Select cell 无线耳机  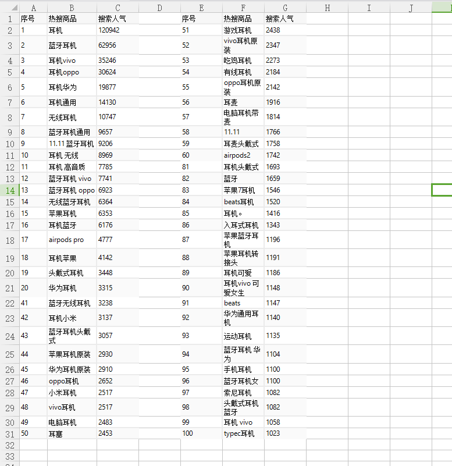pos(72,117)
